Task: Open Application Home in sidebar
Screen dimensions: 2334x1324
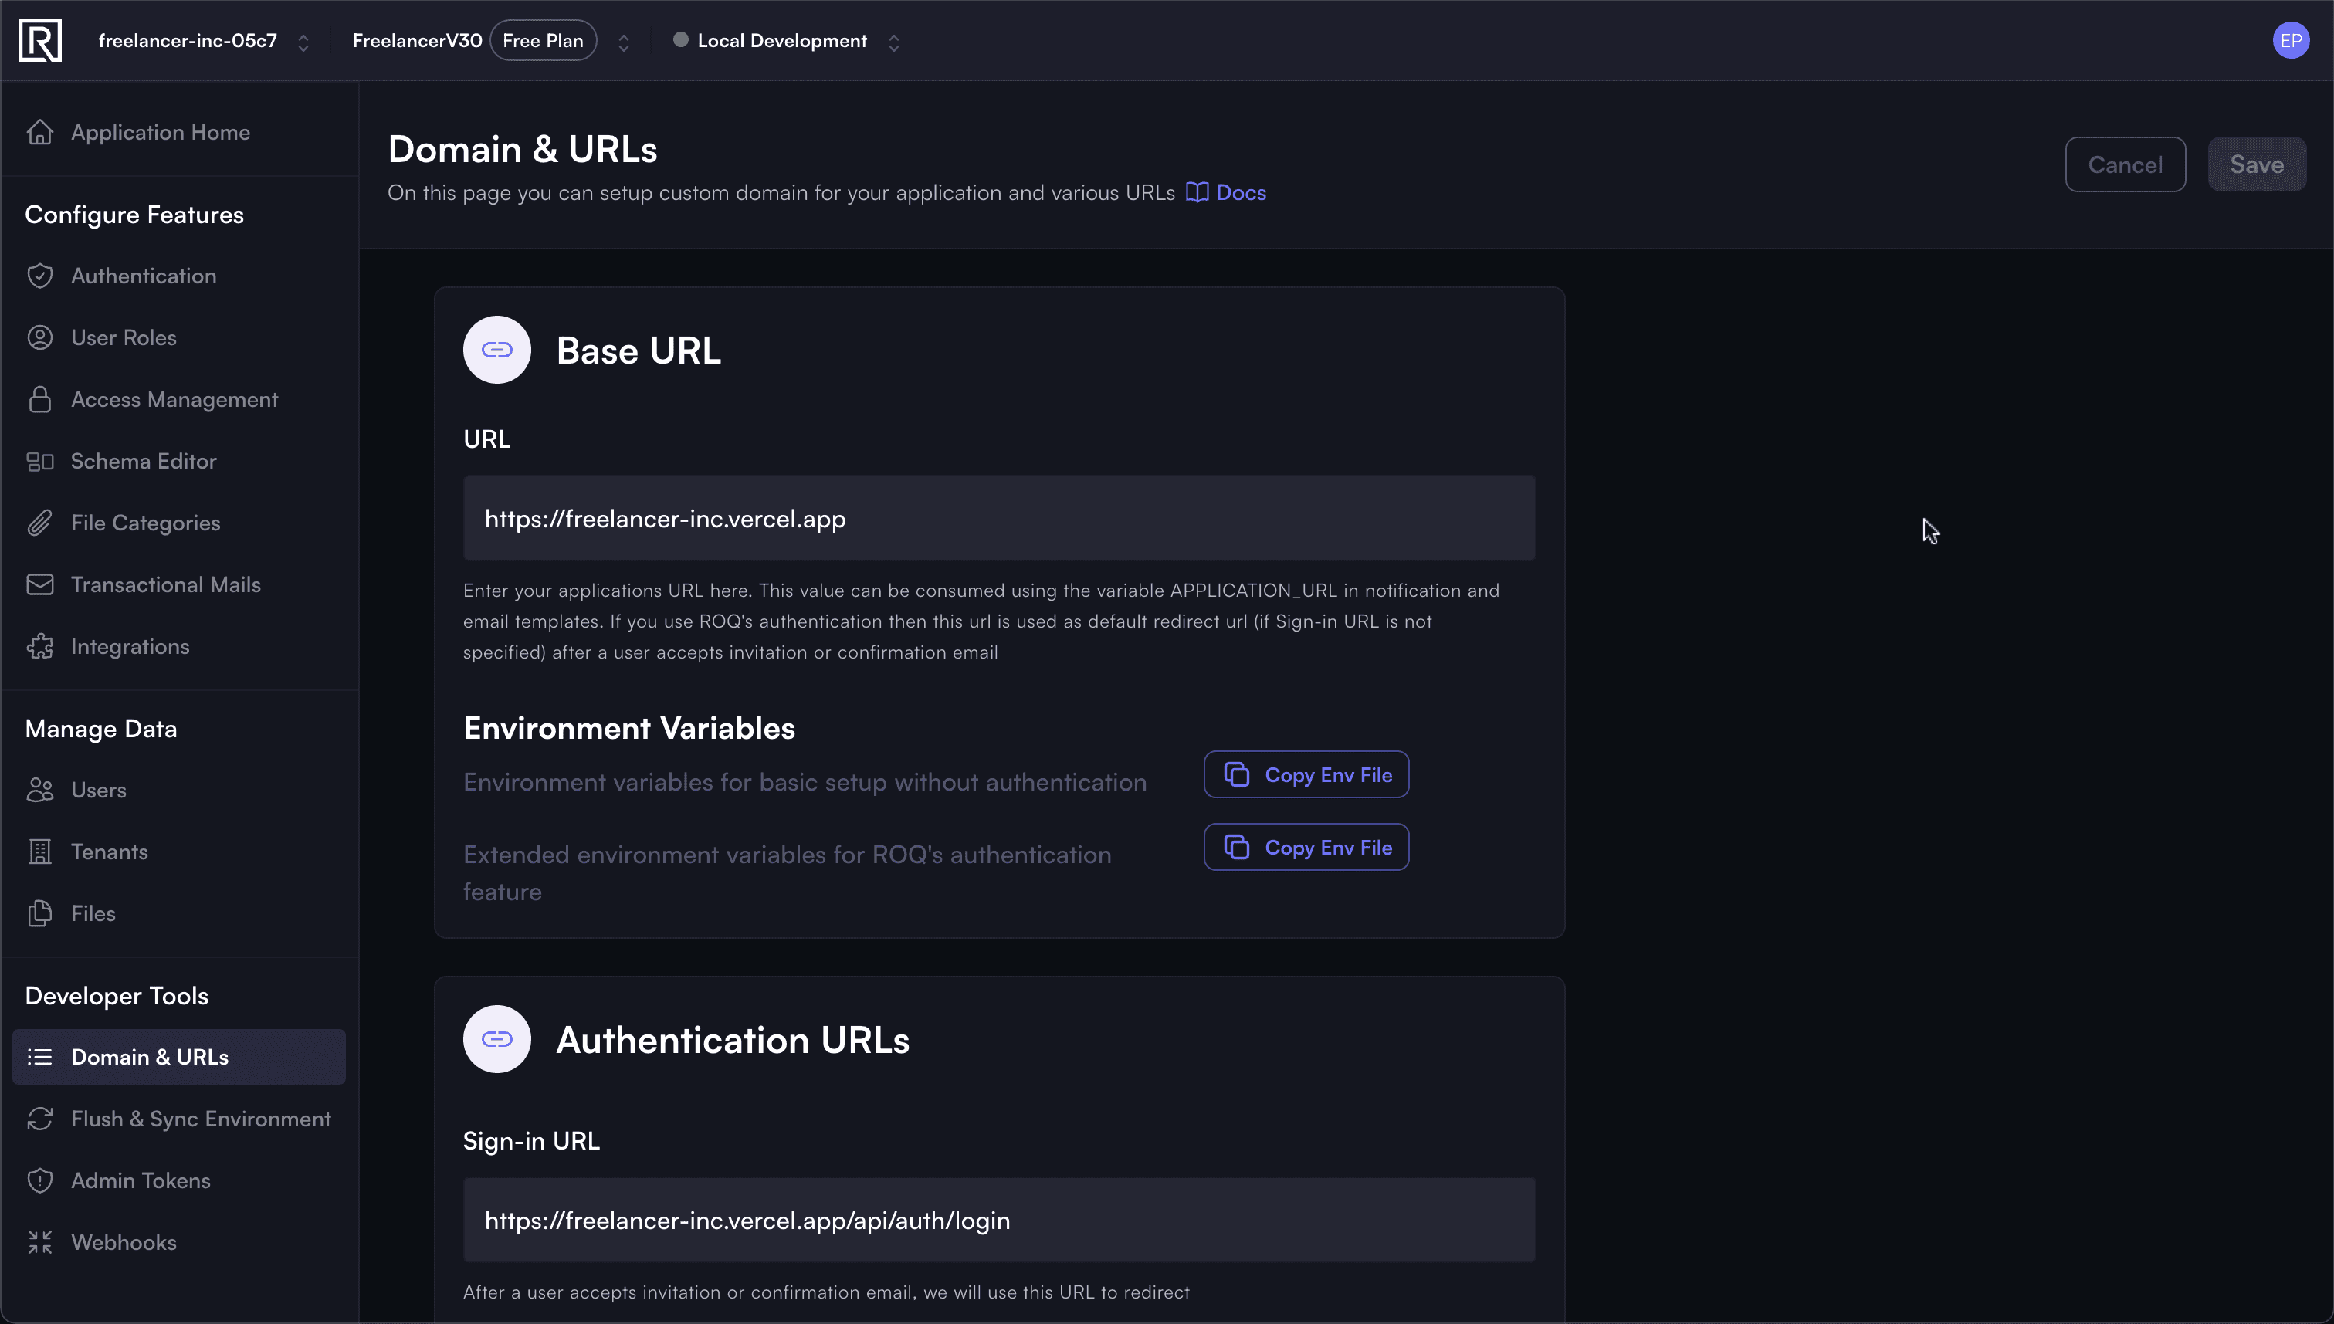Action: [179, 132]
